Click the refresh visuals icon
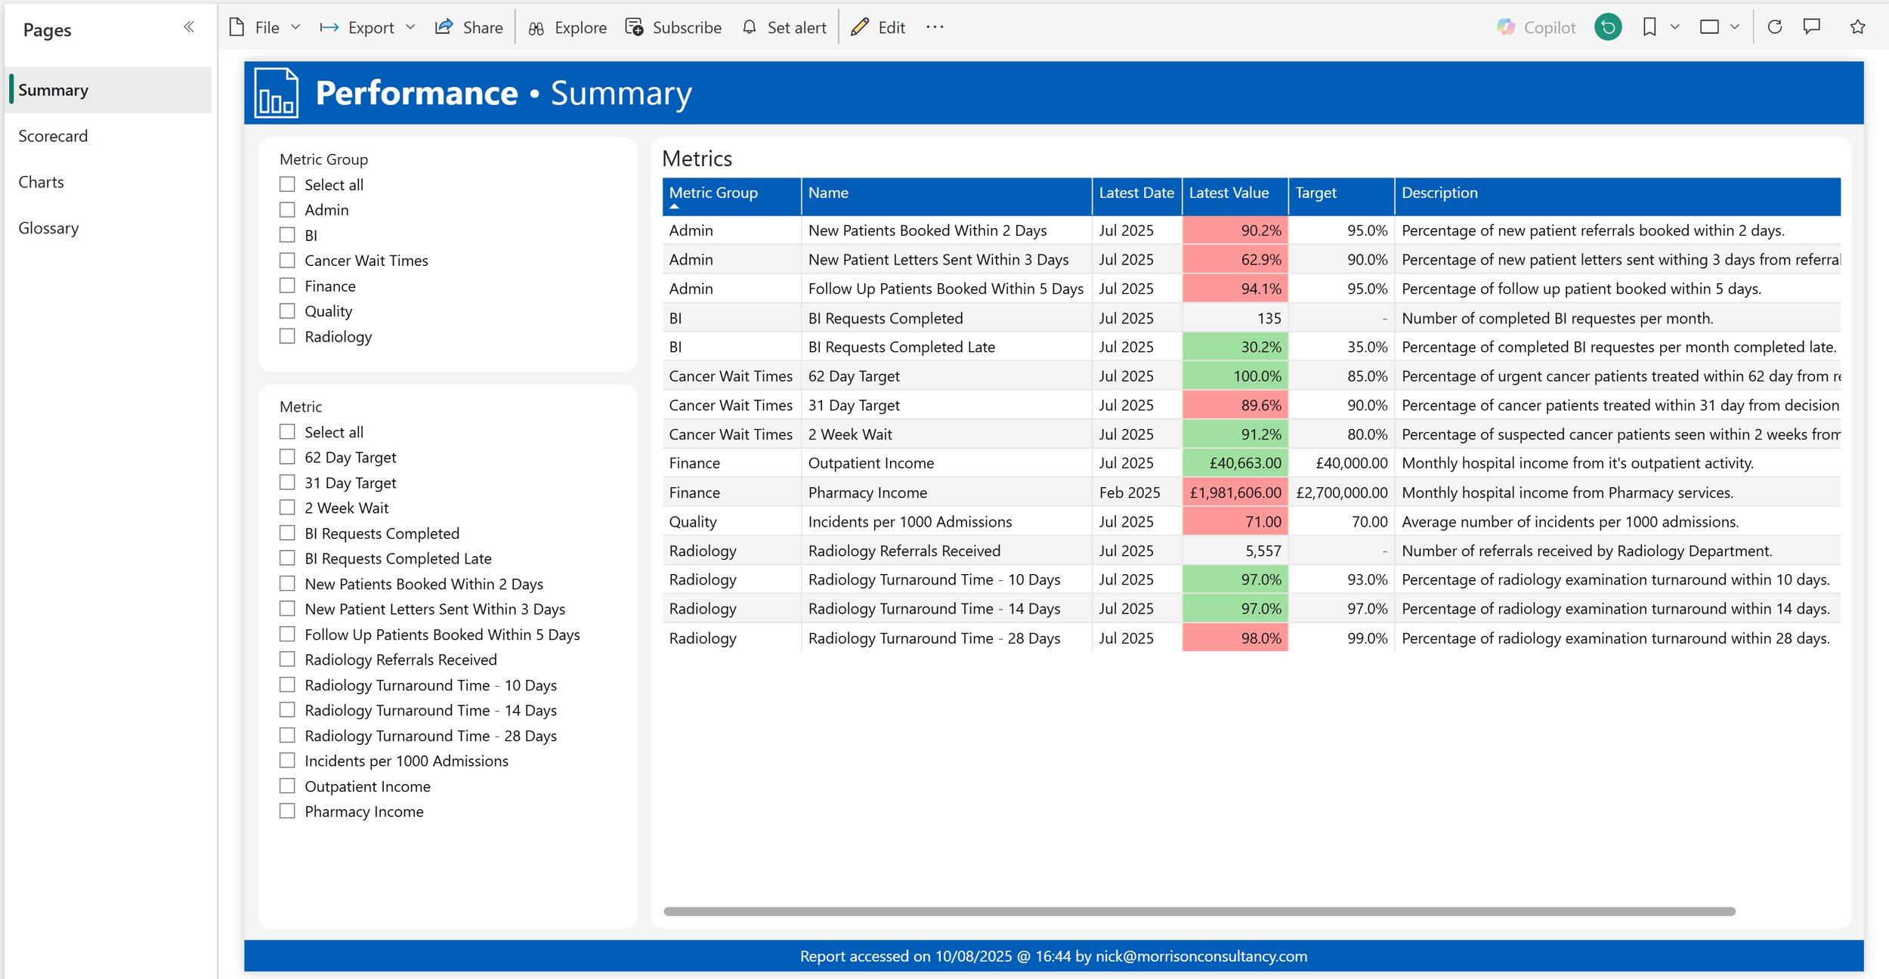1889x979 pixels. [x=1775, y=27]
